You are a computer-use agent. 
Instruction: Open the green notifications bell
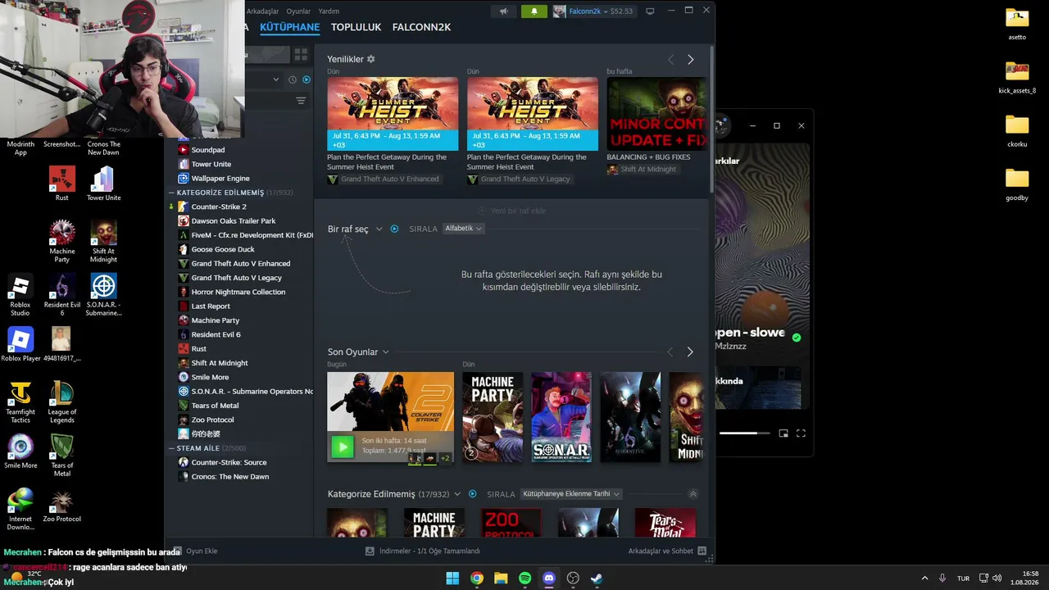click(534, 11)
